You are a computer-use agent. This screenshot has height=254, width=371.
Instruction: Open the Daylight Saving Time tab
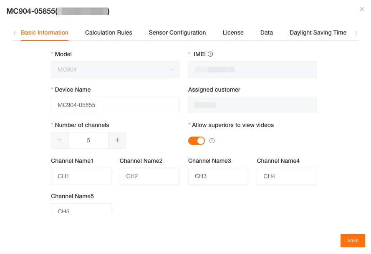(318, 32)
